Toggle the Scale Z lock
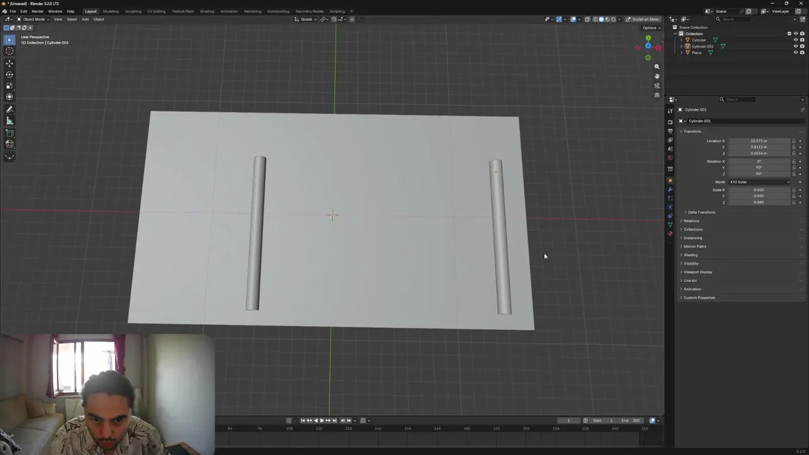809x455 pixels. pos(794,202)
